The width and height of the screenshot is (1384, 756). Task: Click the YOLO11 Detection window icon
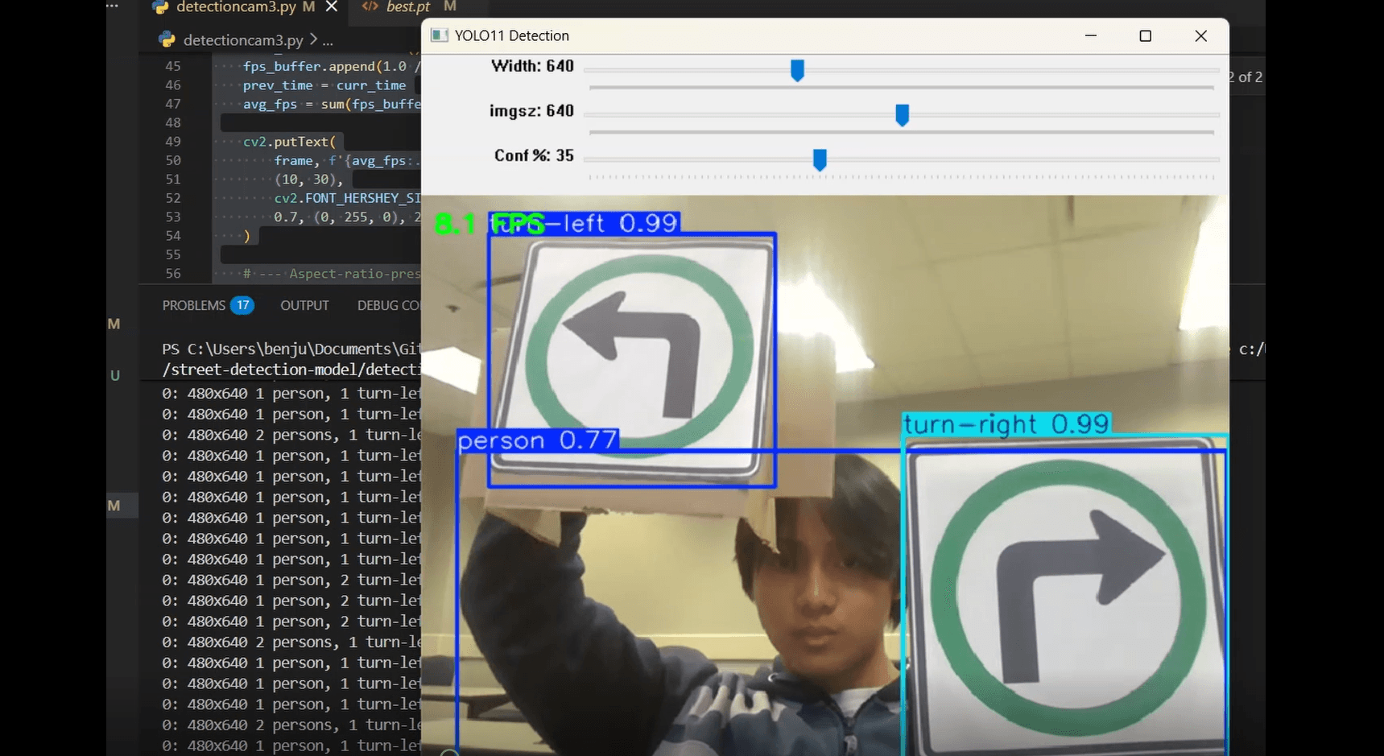439,35
